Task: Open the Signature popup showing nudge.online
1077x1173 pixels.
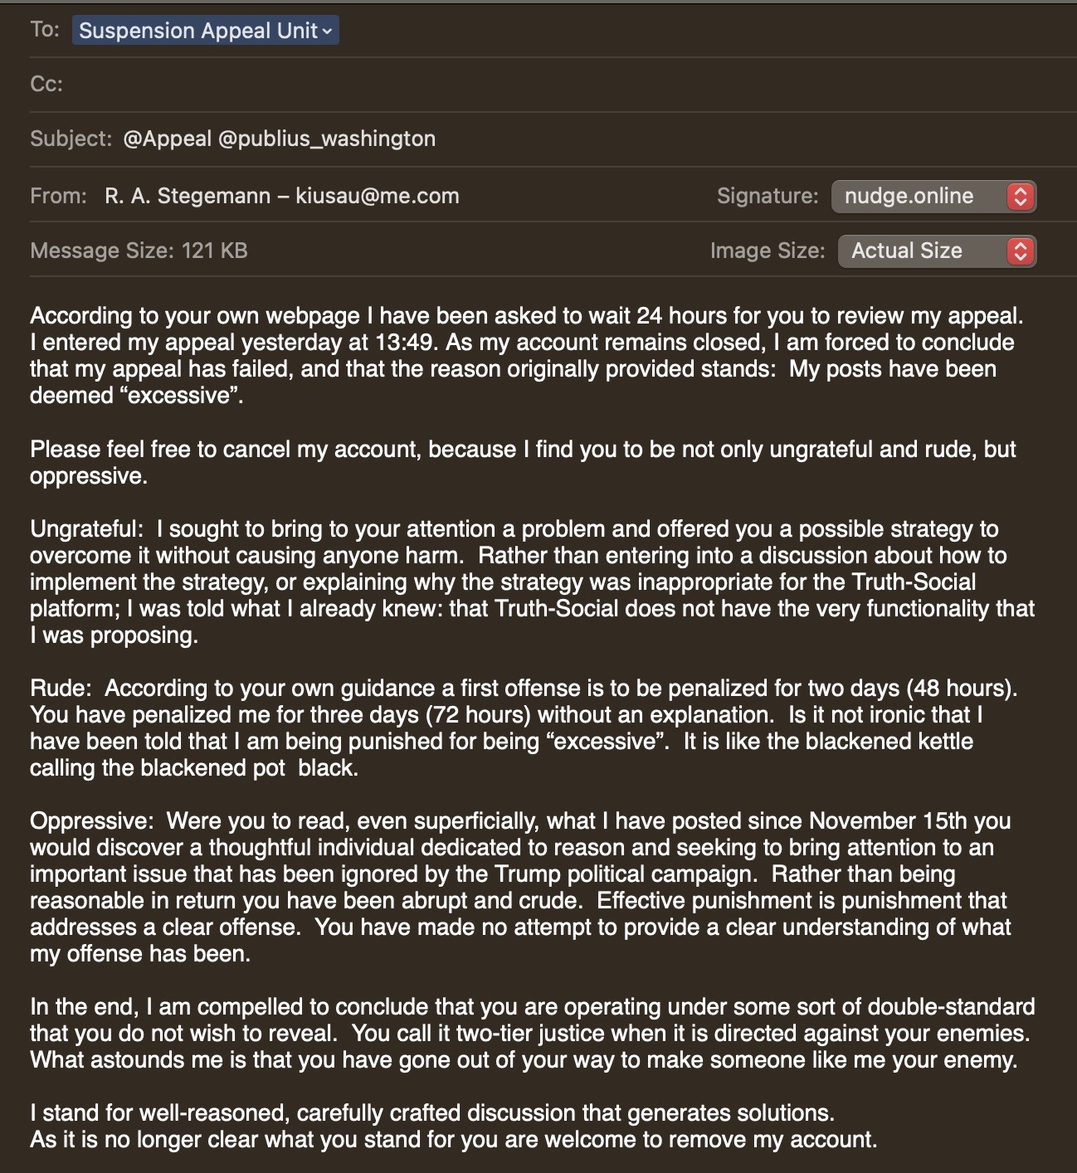Action: pyautogui.click(x=921, y=197)
